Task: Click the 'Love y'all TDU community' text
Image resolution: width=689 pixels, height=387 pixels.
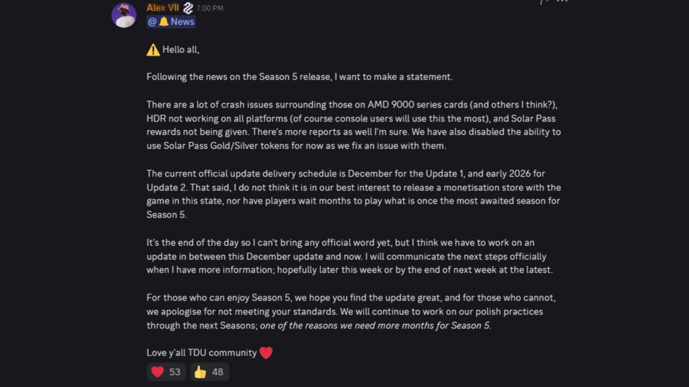Action: pos(201,353)
